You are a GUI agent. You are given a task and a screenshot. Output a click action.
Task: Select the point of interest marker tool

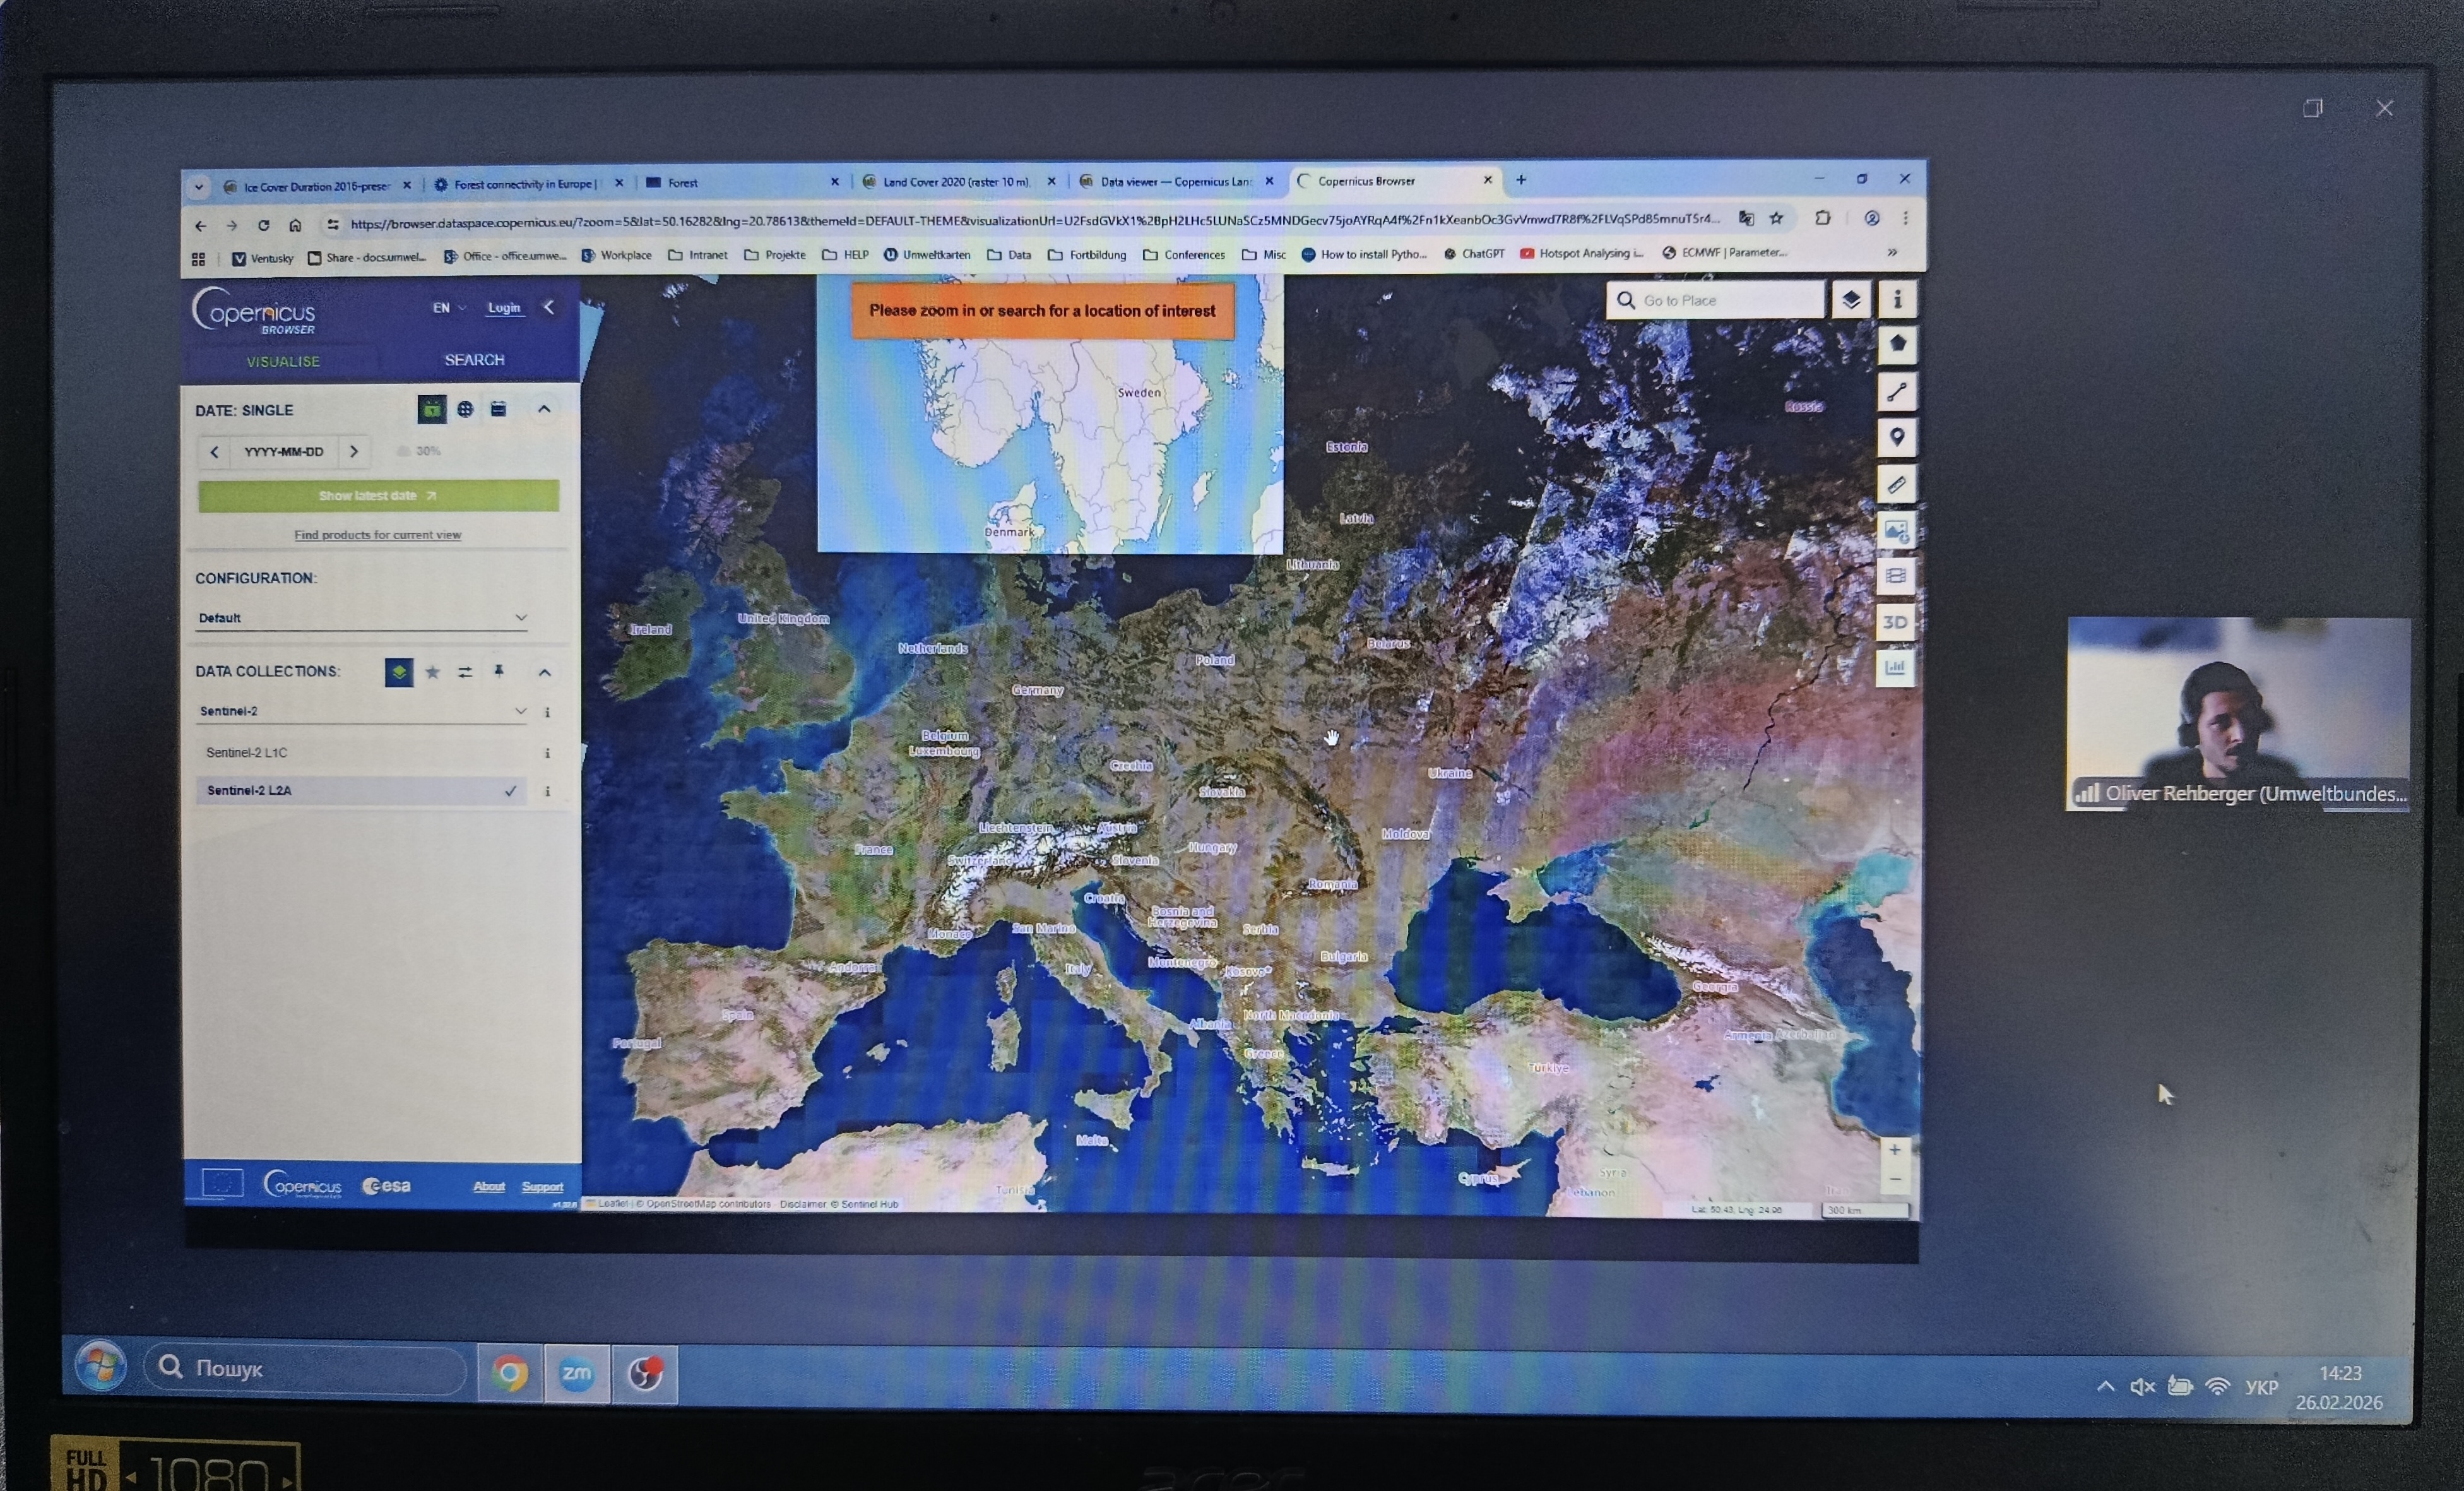[x=1896, y=437]
